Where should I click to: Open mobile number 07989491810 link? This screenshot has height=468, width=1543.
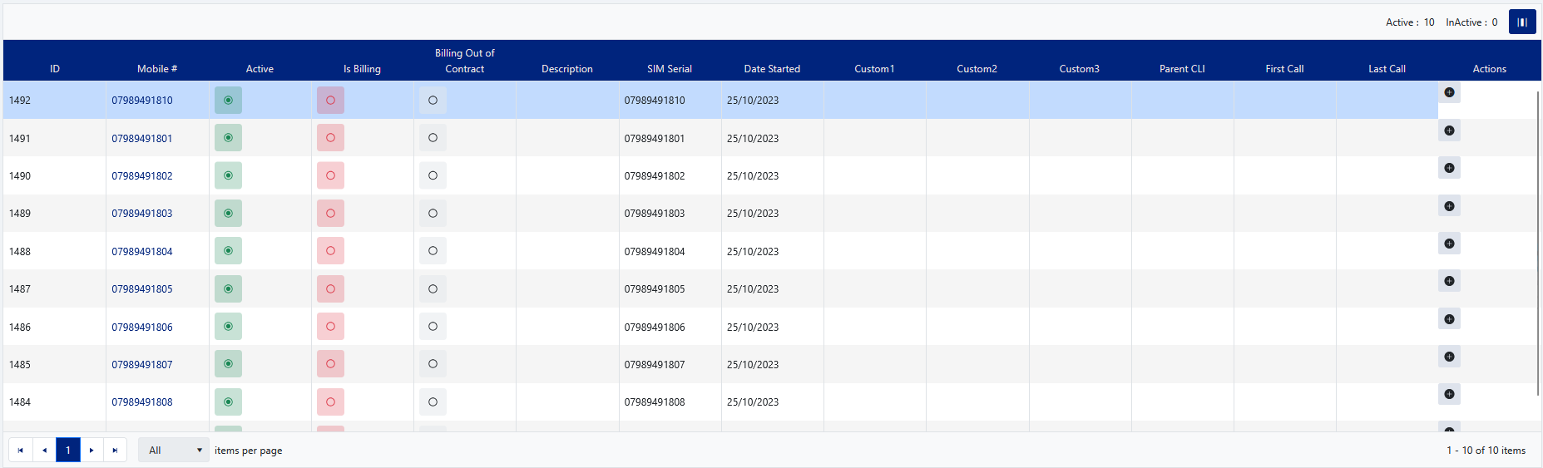[x=142, y=101]
